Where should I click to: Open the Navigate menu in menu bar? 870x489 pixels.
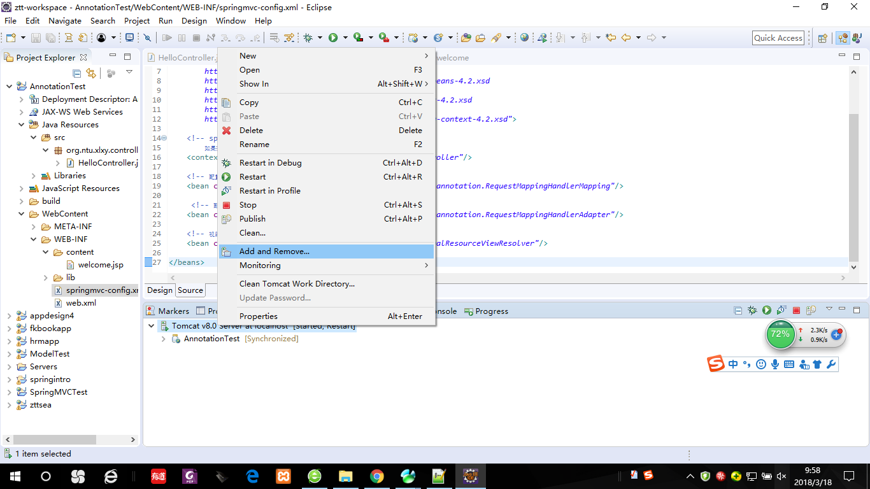(x=65, y=20)
